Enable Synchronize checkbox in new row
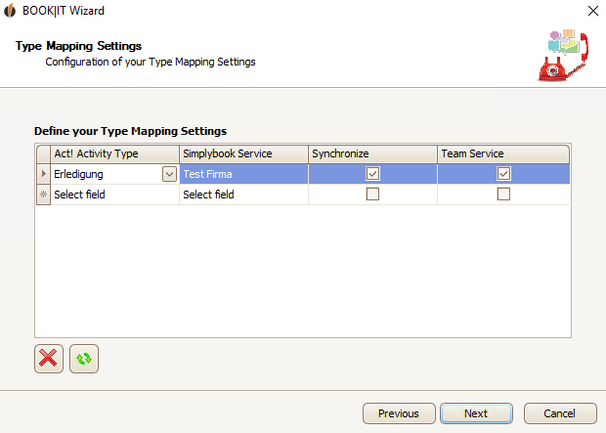 [372, 194]
